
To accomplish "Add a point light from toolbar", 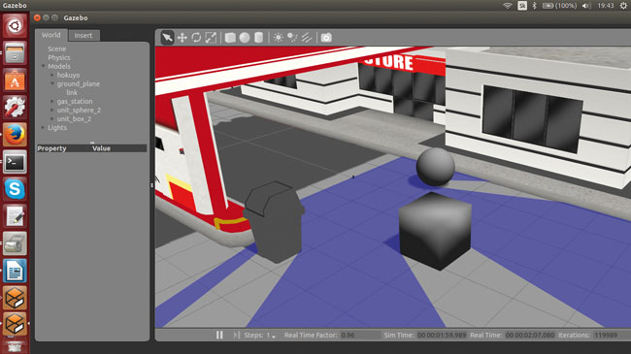I will 278,38.
